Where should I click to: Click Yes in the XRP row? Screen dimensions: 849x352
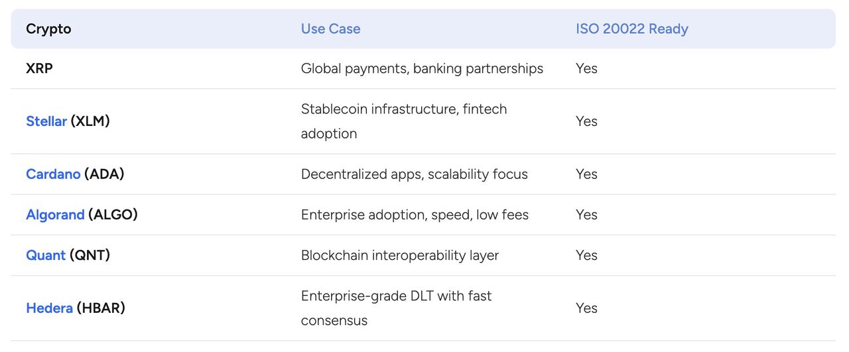(x=586, y=68)
